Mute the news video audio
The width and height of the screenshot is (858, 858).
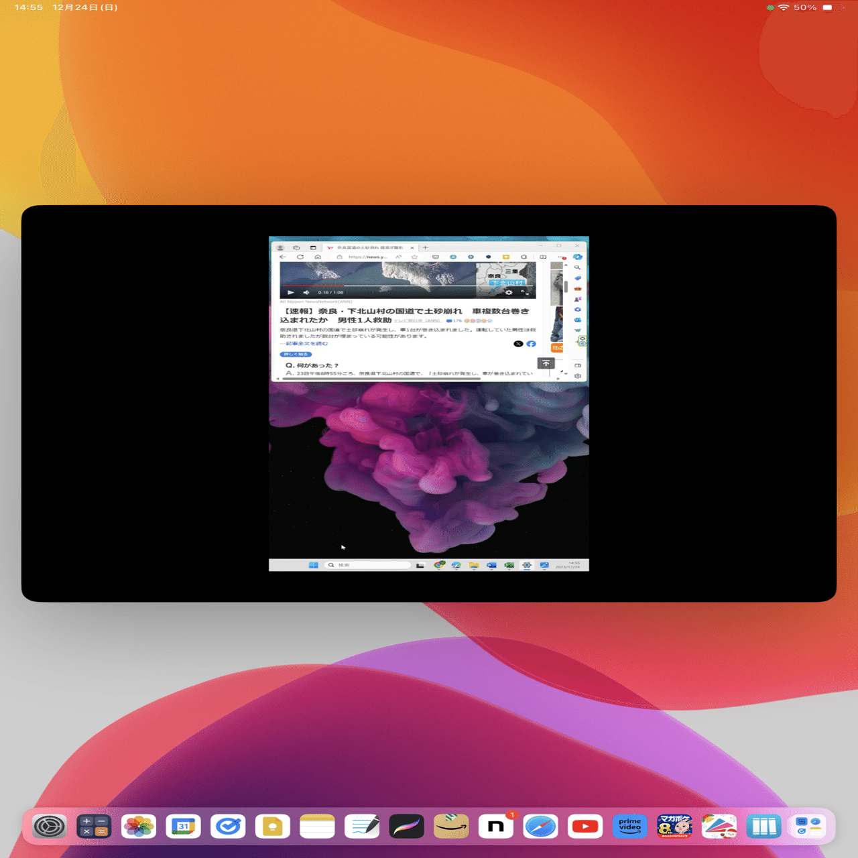[306, 292]
